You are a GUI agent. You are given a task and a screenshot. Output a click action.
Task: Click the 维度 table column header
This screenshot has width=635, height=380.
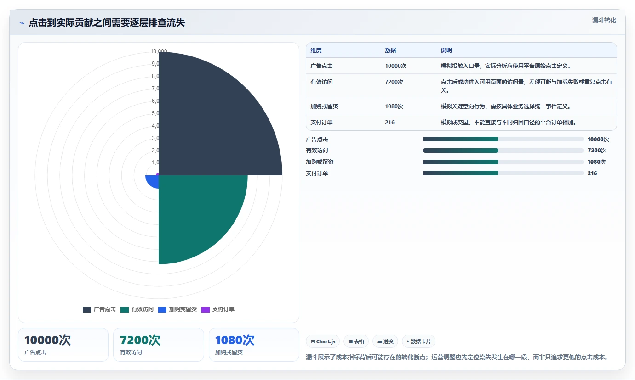(316, 50)
